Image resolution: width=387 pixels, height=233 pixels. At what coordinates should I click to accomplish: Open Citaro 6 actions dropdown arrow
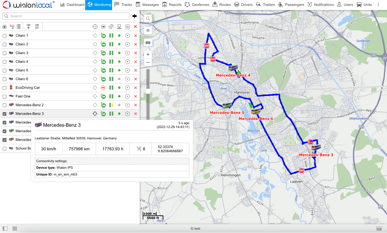coord(127,79)
